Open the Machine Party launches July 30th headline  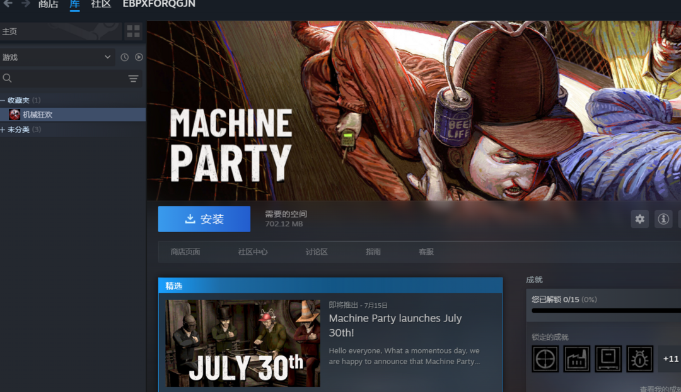(x=395, y=325)
